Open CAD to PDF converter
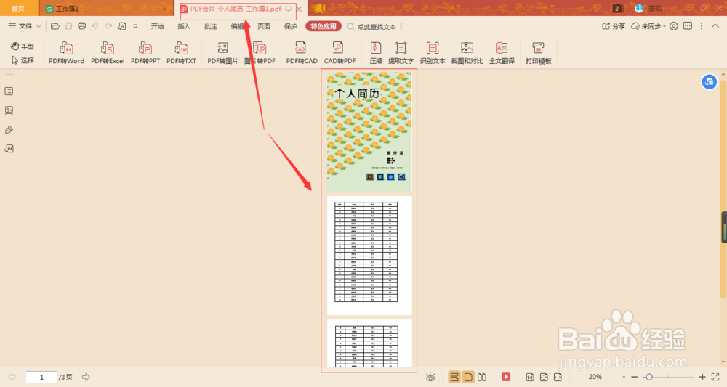727x387 pixels. tap(340, 53)
